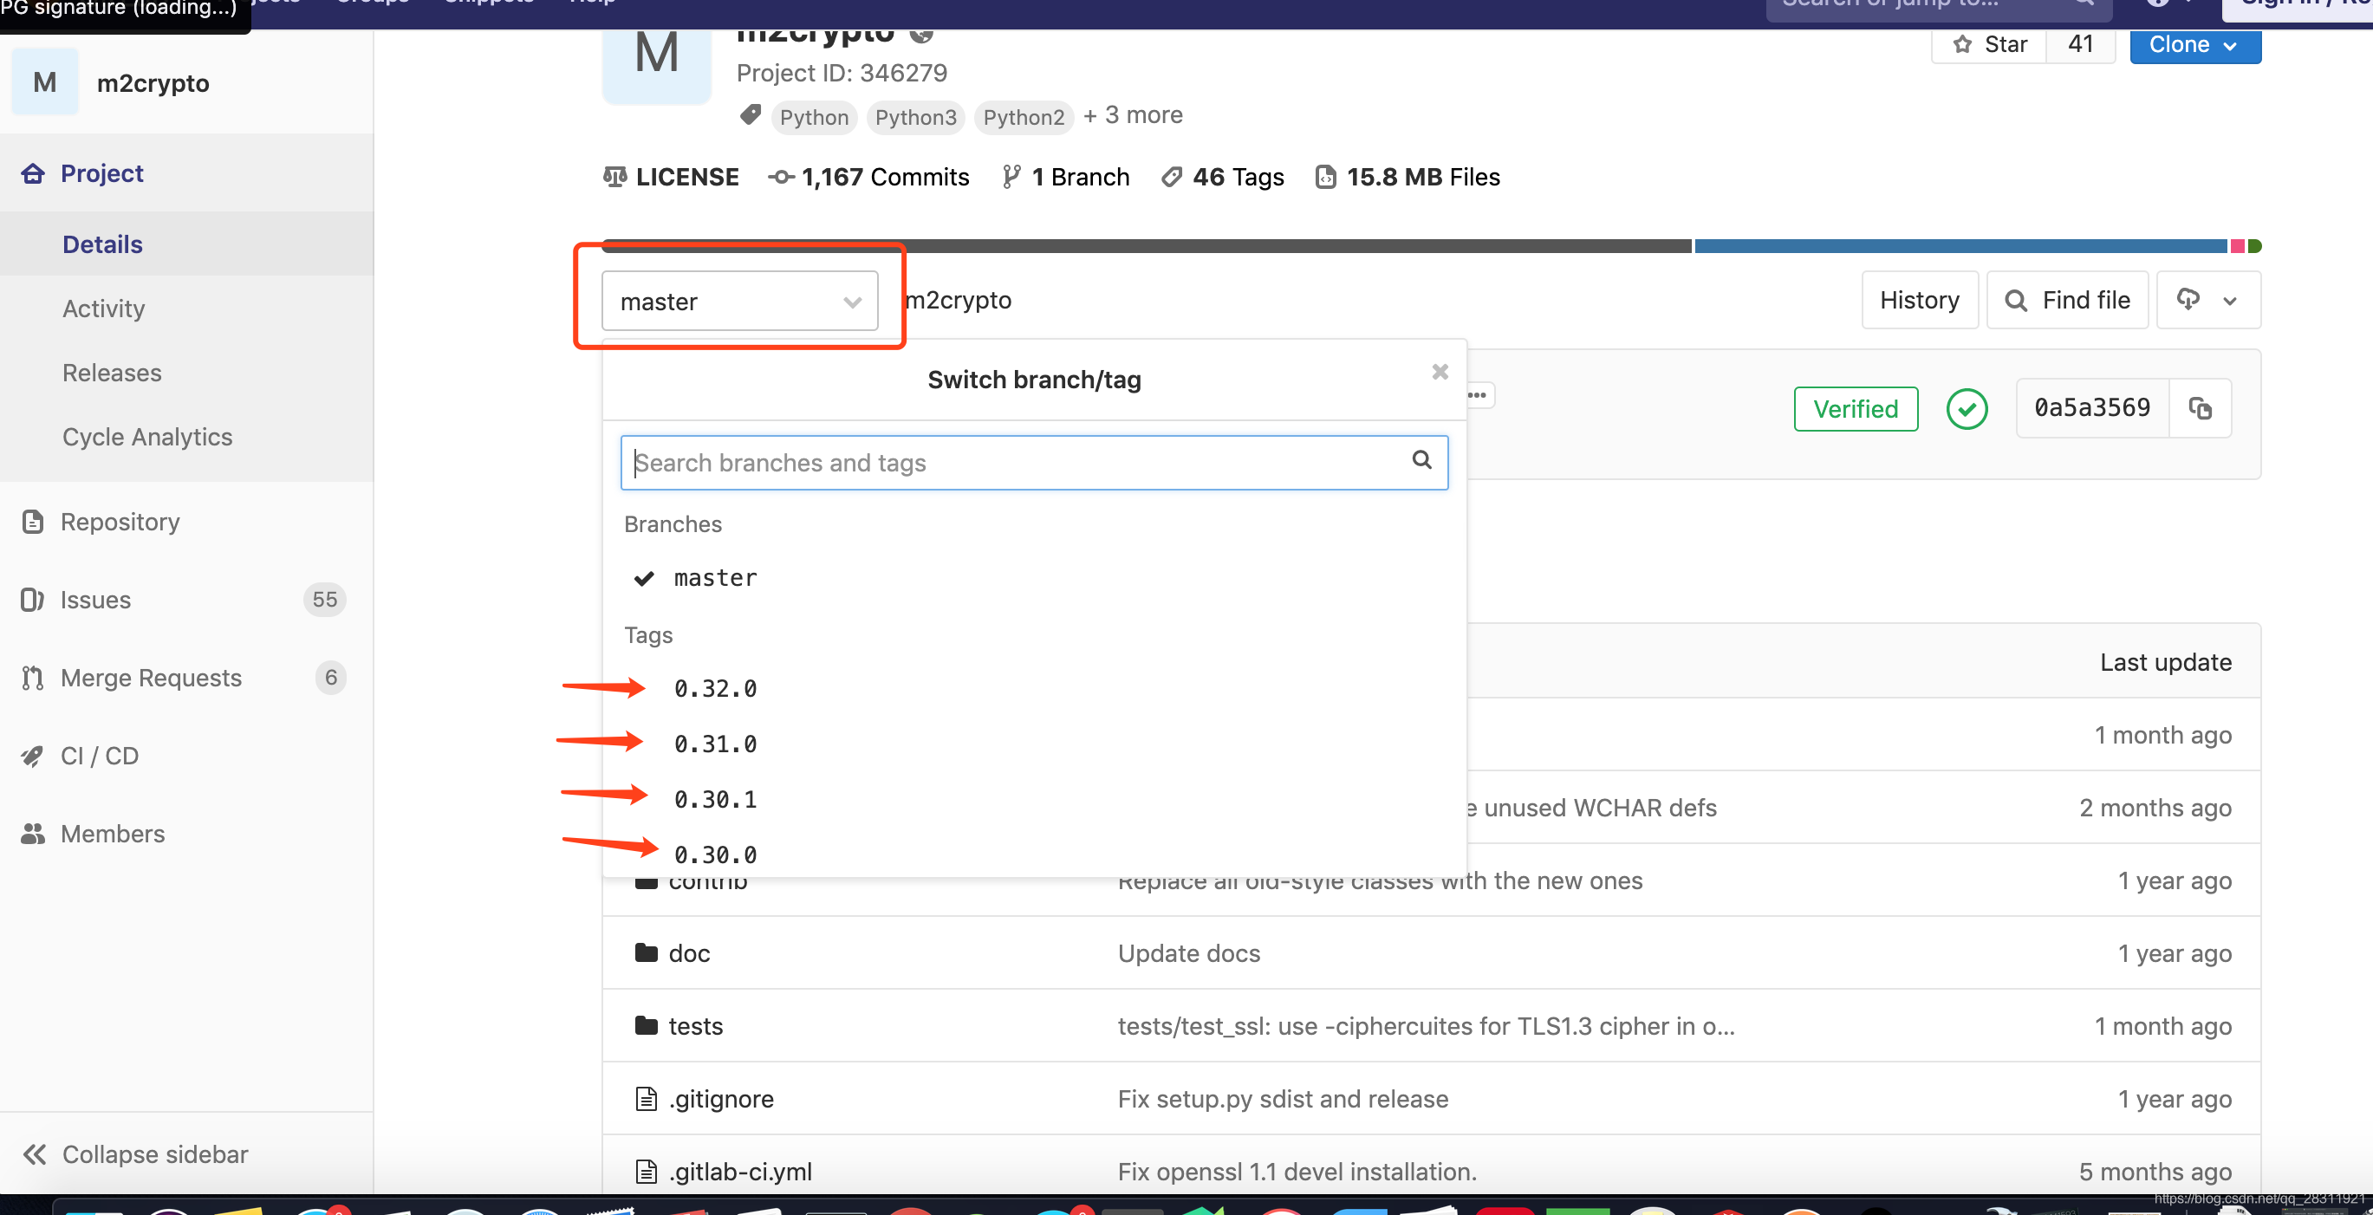Click the Find file button
This screenshot has width=2373, height=1215.
[x=2067, y=301]
